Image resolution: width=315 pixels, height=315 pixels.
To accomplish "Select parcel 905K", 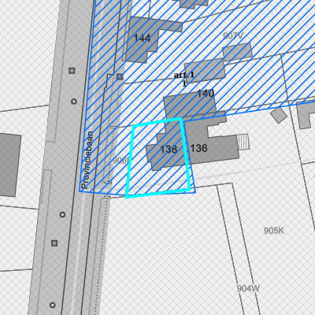I will tap(274, 231).
